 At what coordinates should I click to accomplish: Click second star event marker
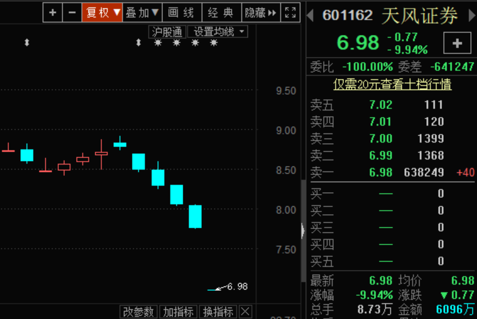176,43
